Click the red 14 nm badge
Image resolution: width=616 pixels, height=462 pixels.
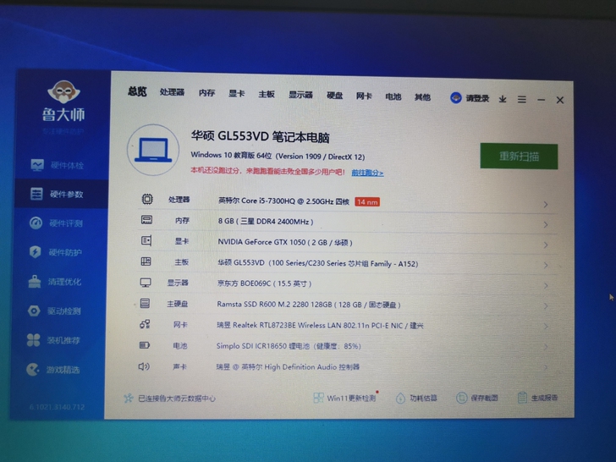[367, 202]
